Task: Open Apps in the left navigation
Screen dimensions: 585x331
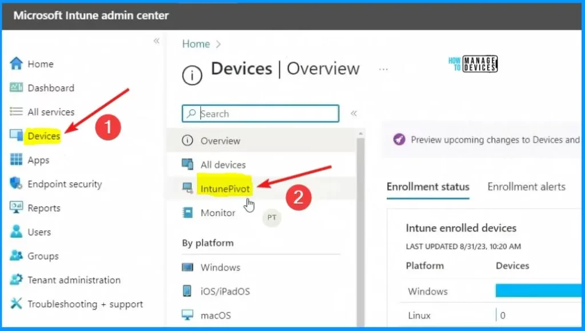Action: 38,160
